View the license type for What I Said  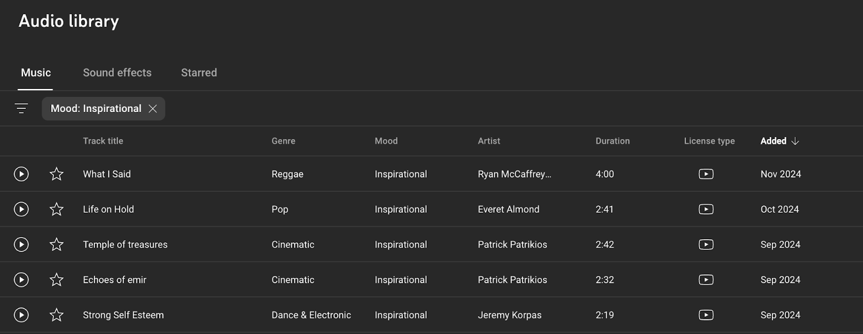(706, 174)
